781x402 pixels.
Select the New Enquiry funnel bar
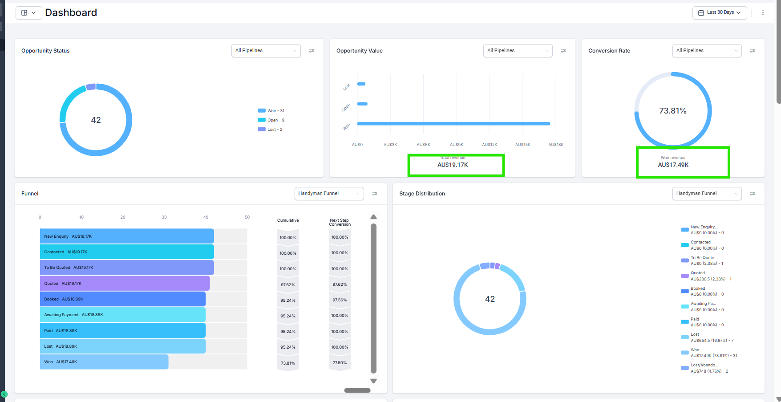coord(127,236)
